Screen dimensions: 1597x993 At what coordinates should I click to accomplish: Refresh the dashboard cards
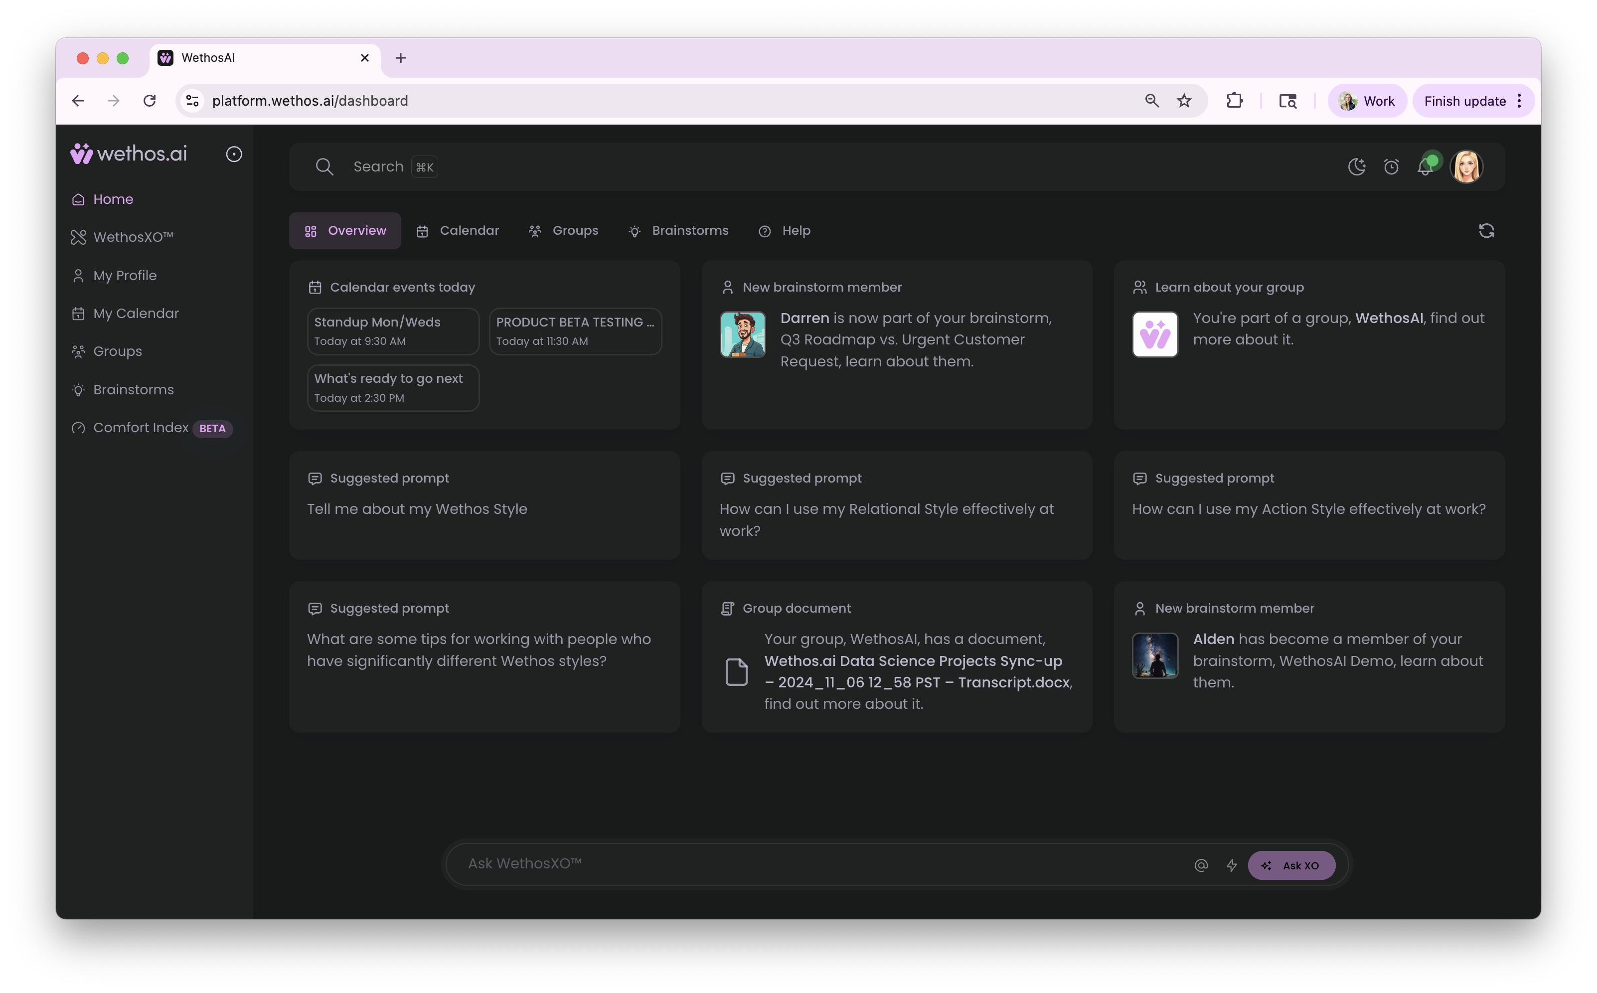[x=1487, y=230]
